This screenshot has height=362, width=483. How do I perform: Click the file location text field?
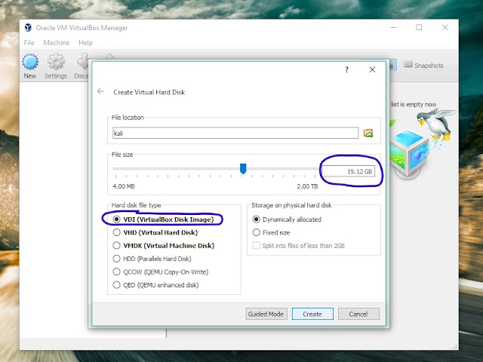tap(235, 133)
